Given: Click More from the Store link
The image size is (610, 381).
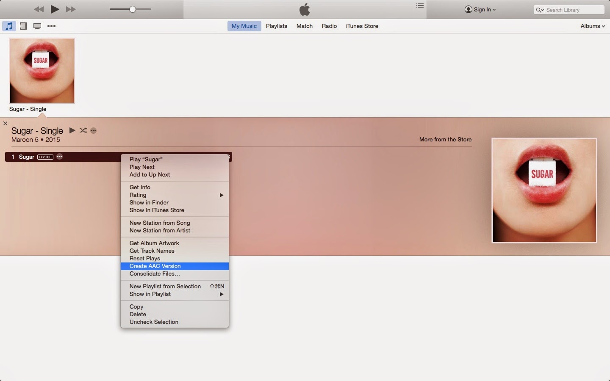Looking at the screenshot, I should pyautogui.click(x=445, y=139).
